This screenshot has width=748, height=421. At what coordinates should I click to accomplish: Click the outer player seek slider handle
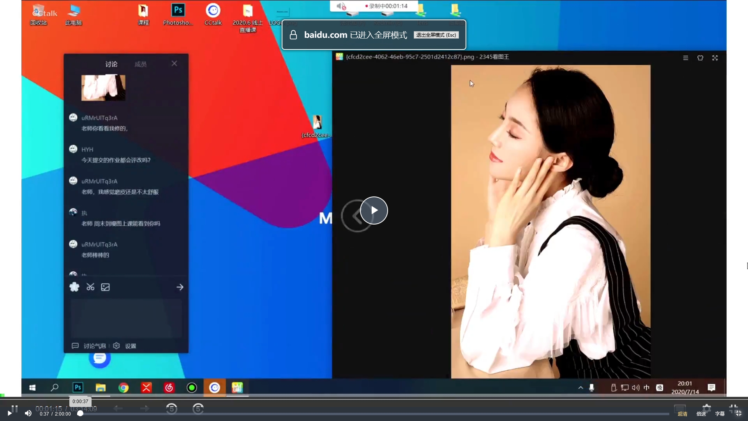pos(80,414)
